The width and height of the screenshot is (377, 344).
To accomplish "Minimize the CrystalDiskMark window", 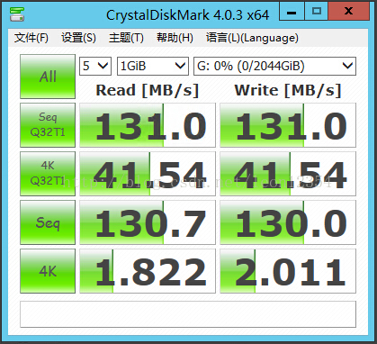I will point(292,12).
